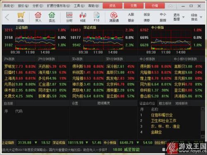Switch to 地域板块 tab
The image size is (207, 155).
pos(181,103)
